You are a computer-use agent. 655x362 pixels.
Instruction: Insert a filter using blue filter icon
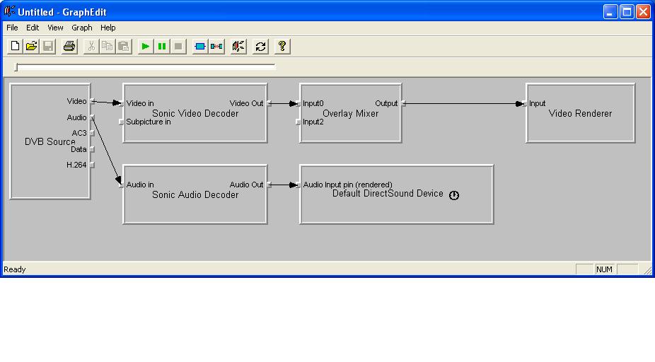200,47
